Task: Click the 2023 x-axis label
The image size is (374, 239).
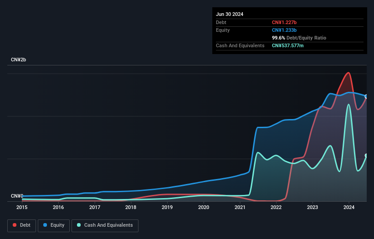Action: coord(313,207)
